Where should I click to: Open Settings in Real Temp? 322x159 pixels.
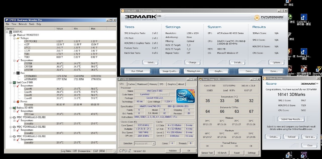click(x=252, y=153)
